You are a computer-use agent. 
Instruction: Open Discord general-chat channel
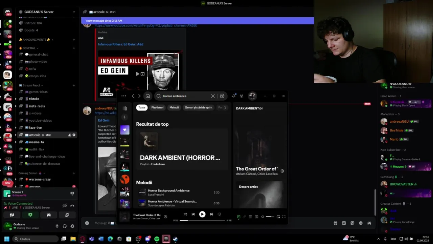38,54
